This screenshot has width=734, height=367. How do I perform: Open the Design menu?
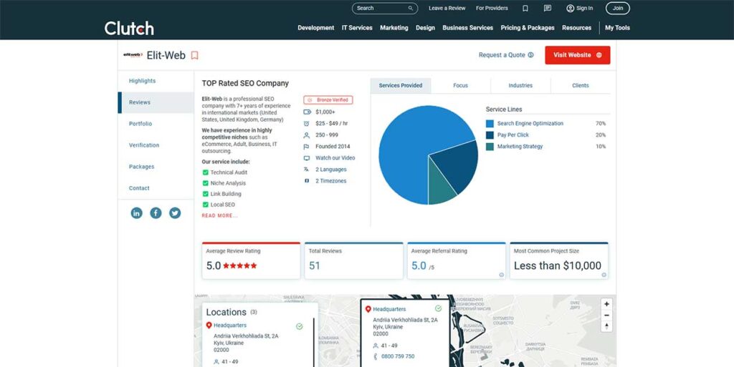click(426, 28)
